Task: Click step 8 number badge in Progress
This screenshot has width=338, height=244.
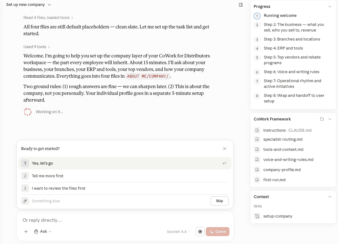Action: click(x=257, y=96)
